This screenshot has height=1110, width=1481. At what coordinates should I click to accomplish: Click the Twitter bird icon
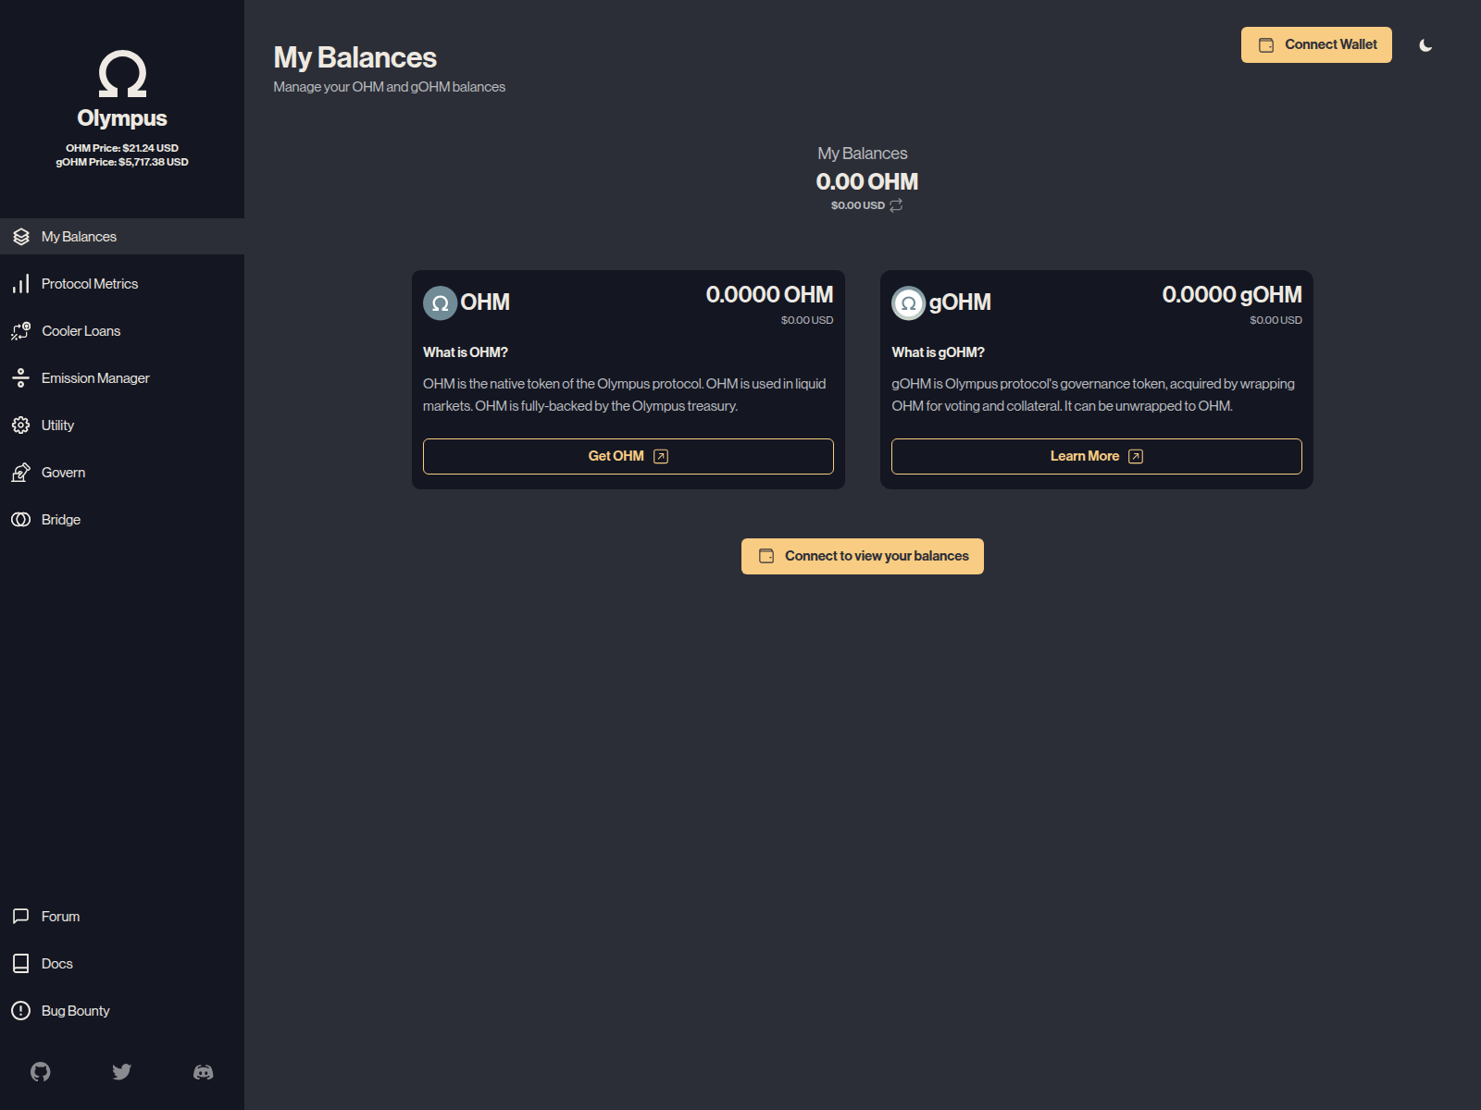coord(122,1071)
